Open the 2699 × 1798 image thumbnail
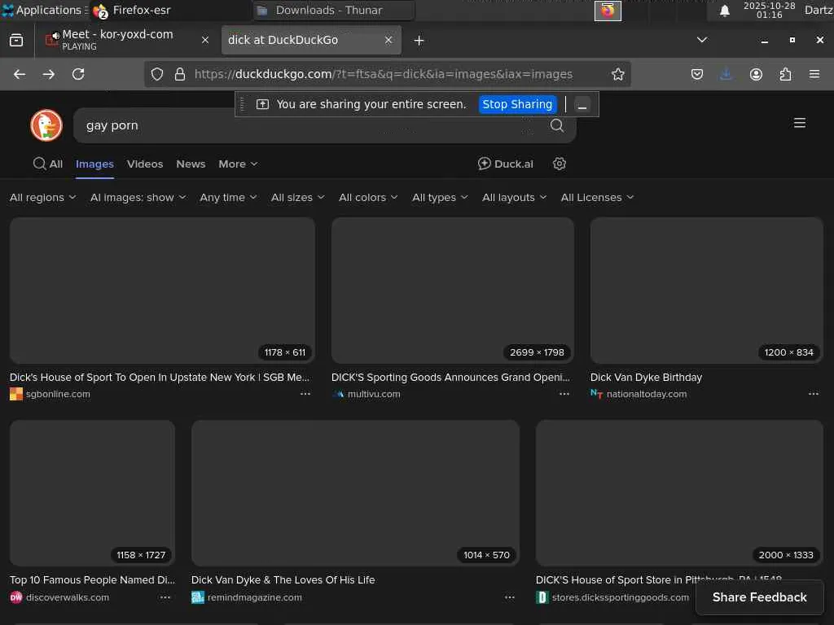834x625 pixels. [x=453, y=291]
